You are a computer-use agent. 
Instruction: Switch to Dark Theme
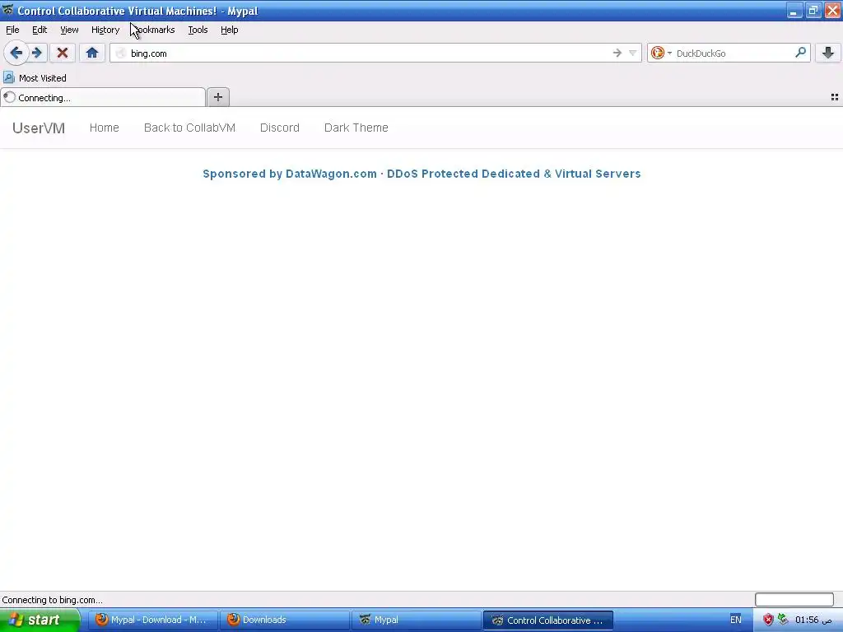[356, 128]
